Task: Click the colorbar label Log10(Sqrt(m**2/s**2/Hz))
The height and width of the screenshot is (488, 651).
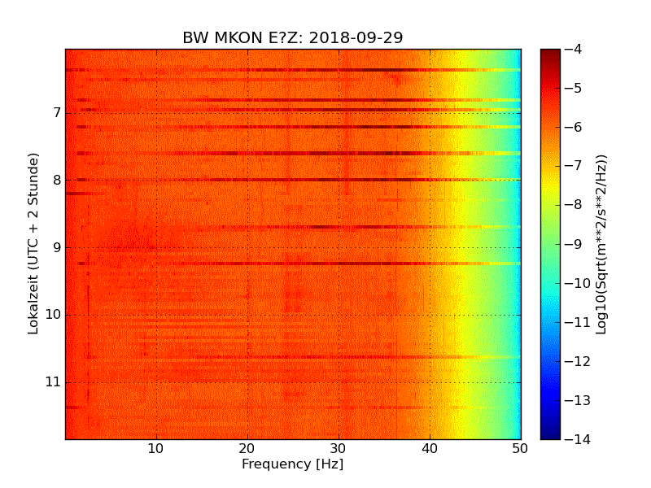Action: pyautogui.click(x=601, y=245)
